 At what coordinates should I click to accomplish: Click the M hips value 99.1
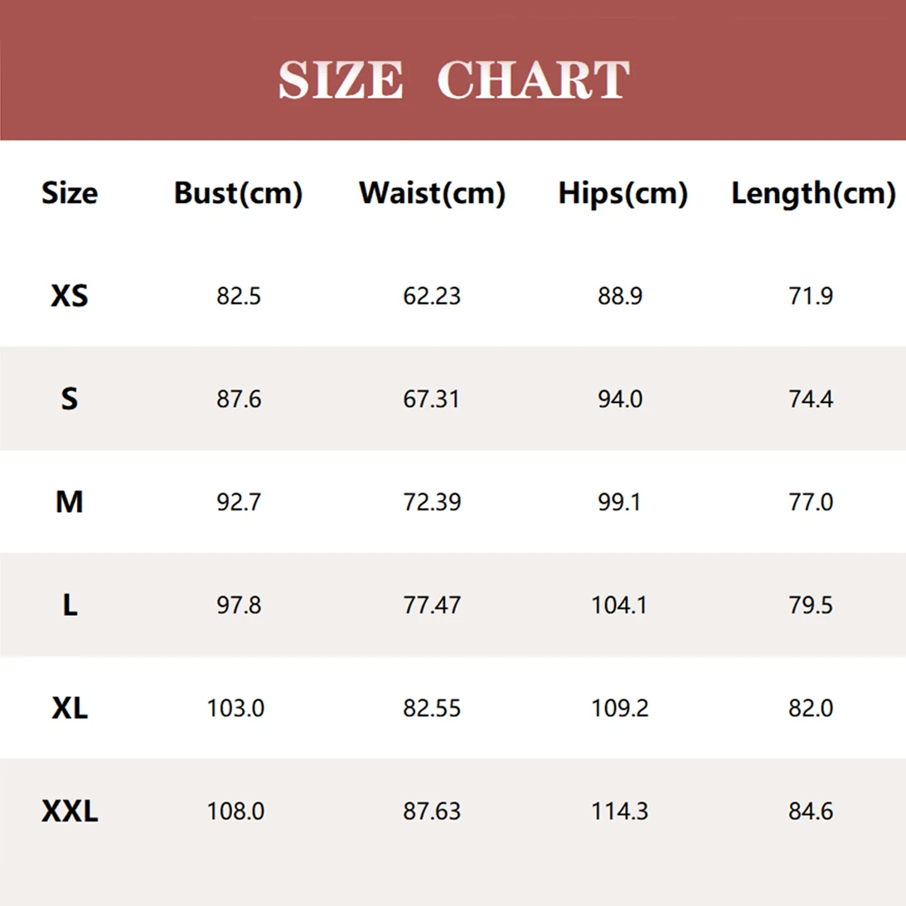click(619, 501)
